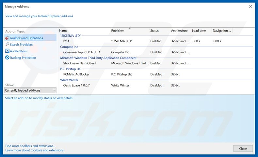Viewport: 258px width, 157px height.
Task: Click the Load time column header
Action: pyautogui.click(x=199, y=31)
